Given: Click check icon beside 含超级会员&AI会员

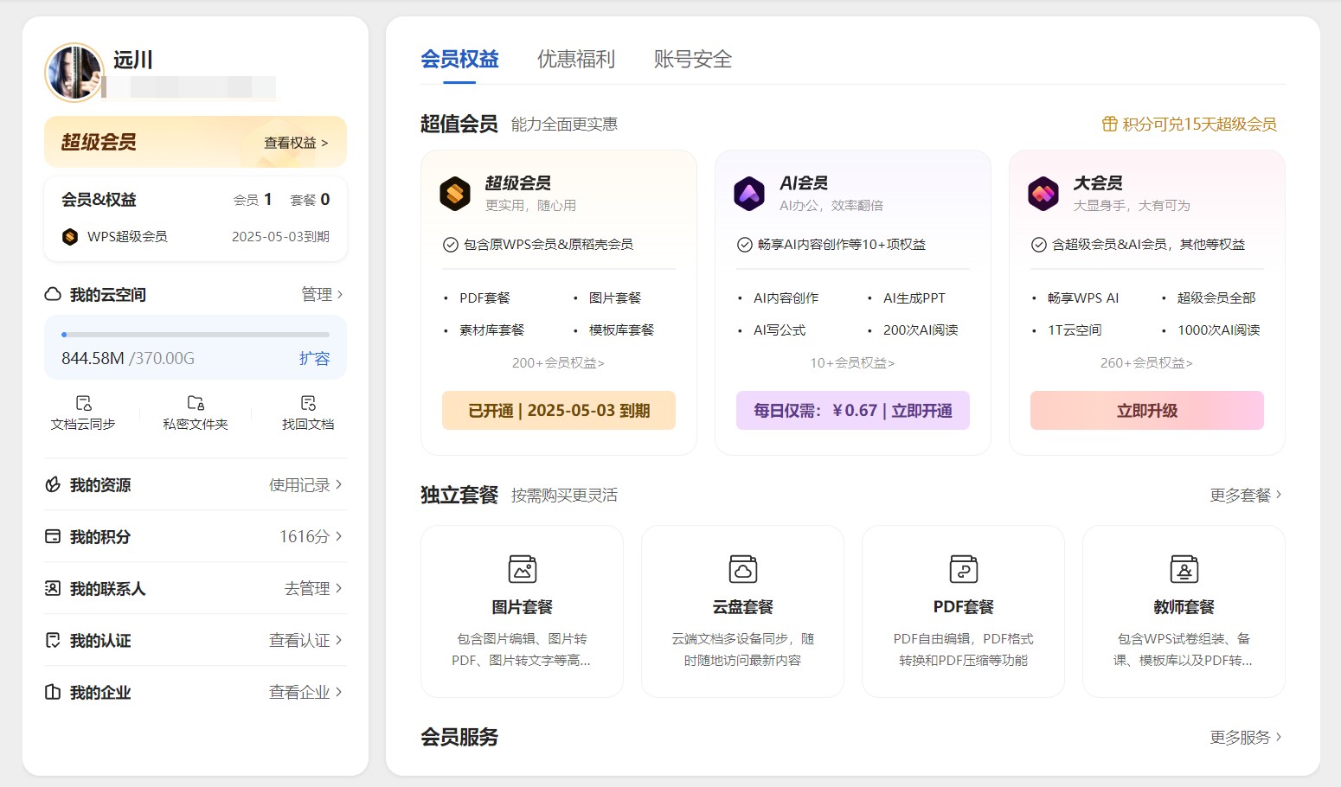Looking at the screenshot, I should [x=1039, y=245].
